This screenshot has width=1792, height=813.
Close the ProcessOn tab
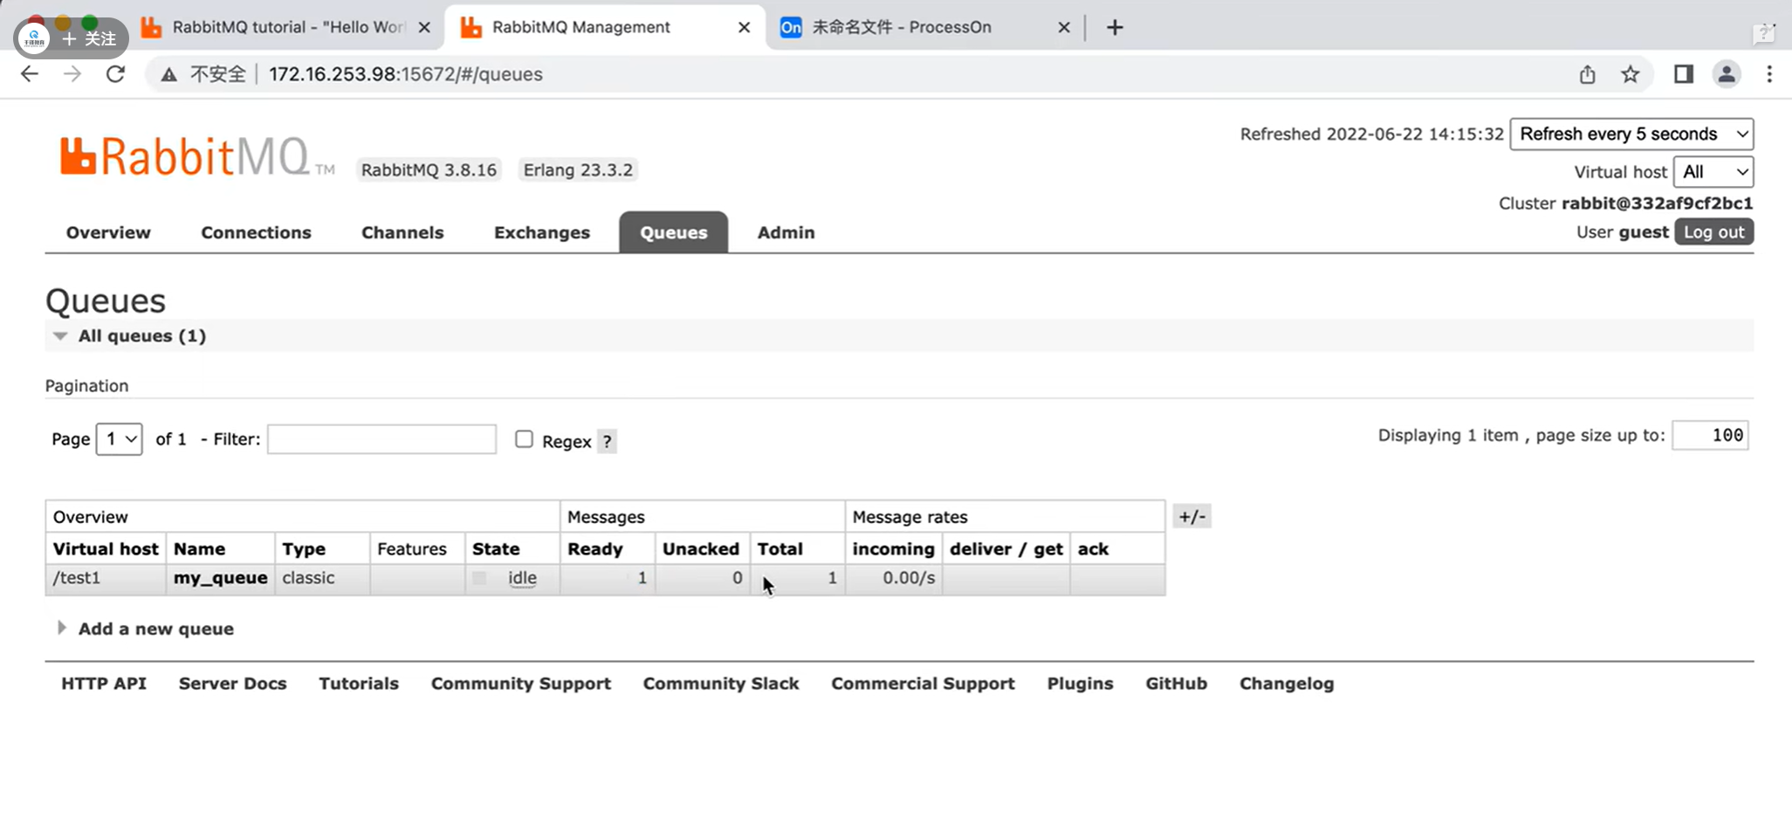pos(1064,27)
